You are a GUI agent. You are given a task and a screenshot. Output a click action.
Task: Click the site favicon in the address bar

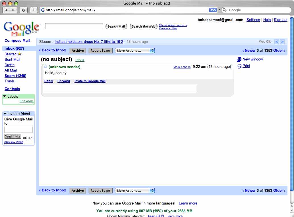(43, 10)
